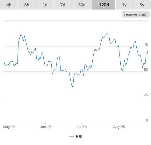The width and height of the screenshot is (151, 145).
Task: Click the Jul '25 axis label
Action: (x=82, y=127)
